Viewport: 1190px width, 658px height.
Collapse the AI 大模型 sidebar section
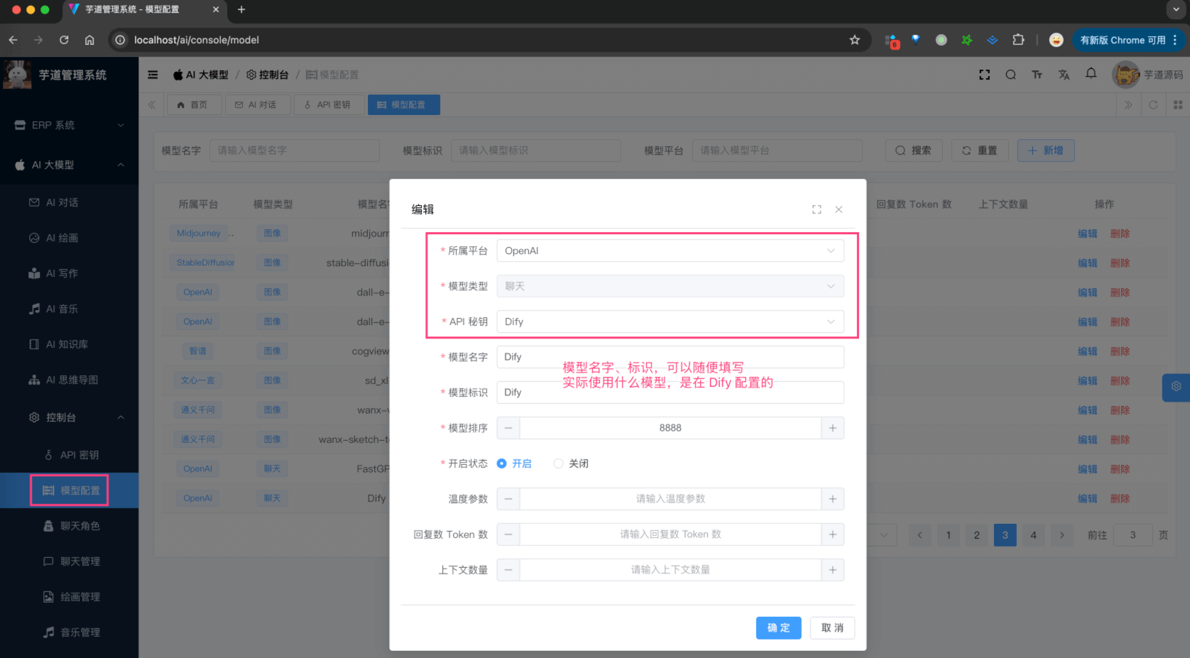click(x=121, y=165)
